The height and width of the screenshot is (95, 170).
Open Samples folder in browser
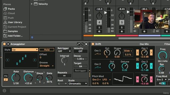pos(11,31)
